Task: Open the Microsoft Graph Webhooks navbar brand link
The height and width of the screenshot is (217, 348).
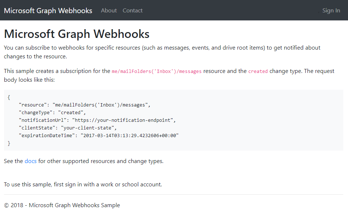Action: coord(48,11)
